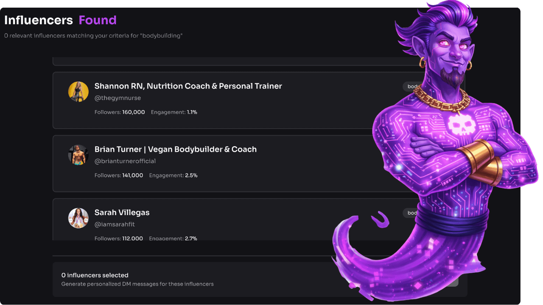543x305 pixels.
Task: Click Shannon's 160,000 followers count
Action: pos(134,112)
